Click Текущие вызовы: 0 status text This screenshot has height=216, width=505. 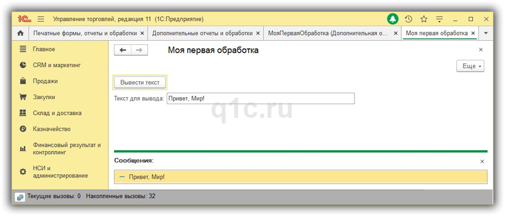pyautogui.click(x=54, y=196)
